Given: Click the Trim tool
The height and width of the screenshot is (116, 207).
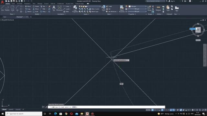Looking at the screenshot, I should pos(43,6).
